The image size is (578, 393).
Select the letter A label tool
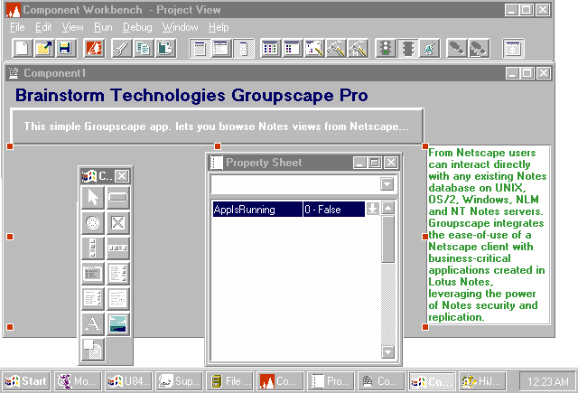[x=92, y=323]
